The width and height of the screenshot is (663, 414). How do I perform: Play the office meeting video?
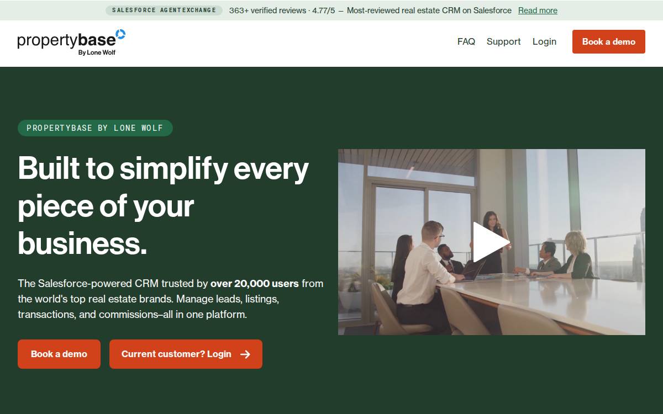coord(491,242)
